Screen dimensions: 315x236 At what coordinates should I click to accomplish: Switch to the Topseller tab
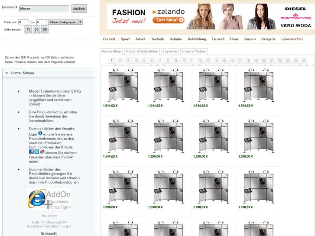point(170,52)
